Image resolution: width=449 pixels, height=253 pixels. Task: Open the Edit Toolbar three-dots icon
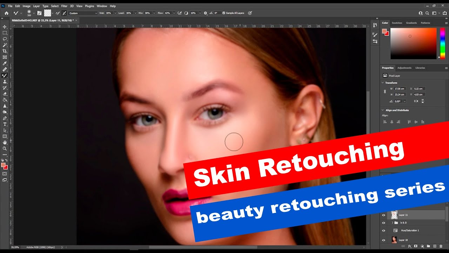point(5,154)
